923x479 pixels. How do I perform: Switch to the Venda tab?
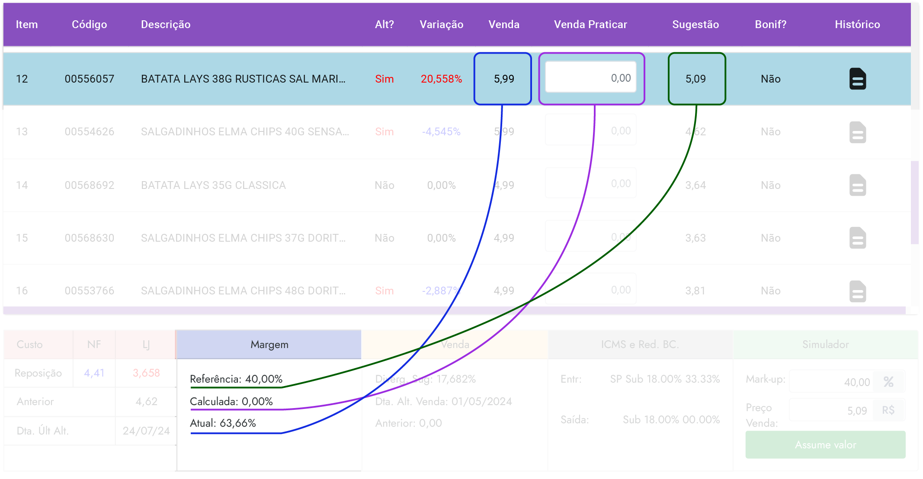[455, 345]
